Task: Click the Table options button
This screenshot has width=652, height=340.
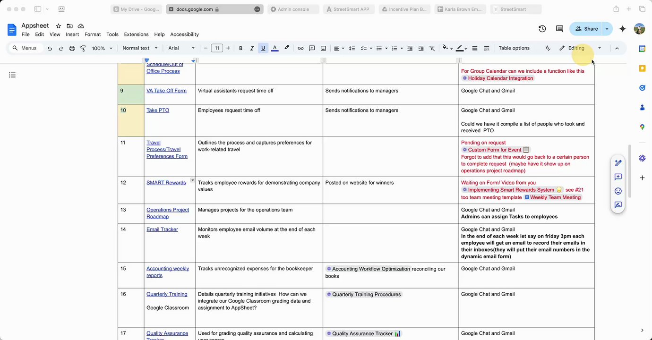Action: tap(514, 48)
